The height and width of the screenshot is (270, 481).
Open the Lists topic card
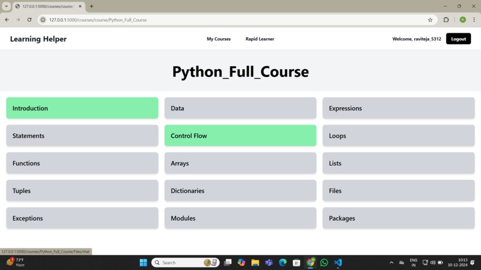[x=399, y=163]
